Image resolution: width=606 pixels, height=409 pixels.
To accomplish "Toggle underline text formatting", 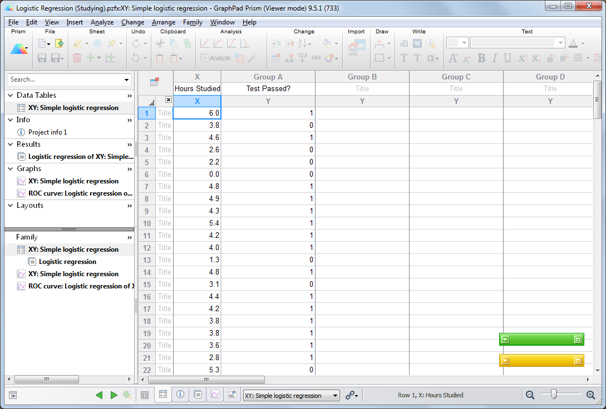I will click(x=508, y=58).
